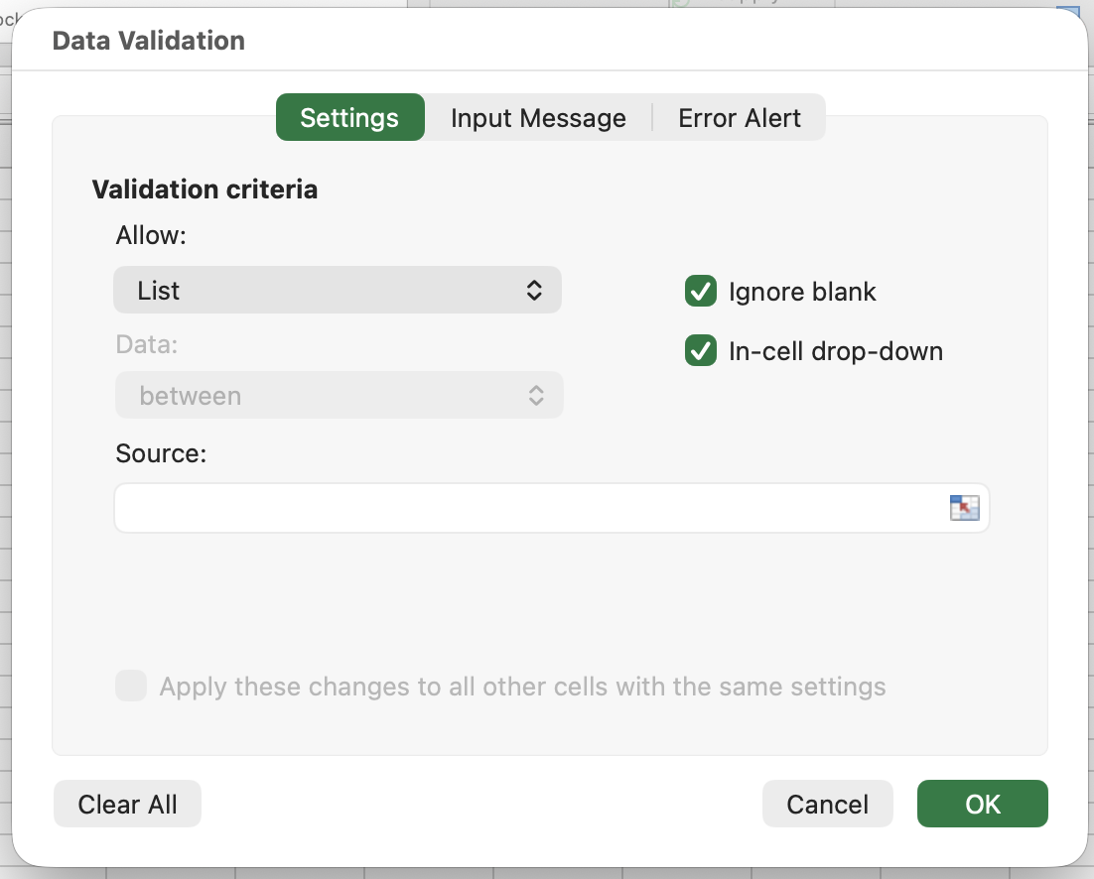The image size is (1094, 879).
Task: Click the green checkmark beside Ignore blank
Action: click(700, 291)
